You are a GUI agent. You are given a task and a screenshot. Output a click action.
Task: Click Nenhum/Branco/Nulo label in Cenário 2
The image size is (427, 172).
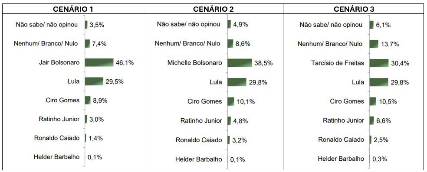[187, 43]
